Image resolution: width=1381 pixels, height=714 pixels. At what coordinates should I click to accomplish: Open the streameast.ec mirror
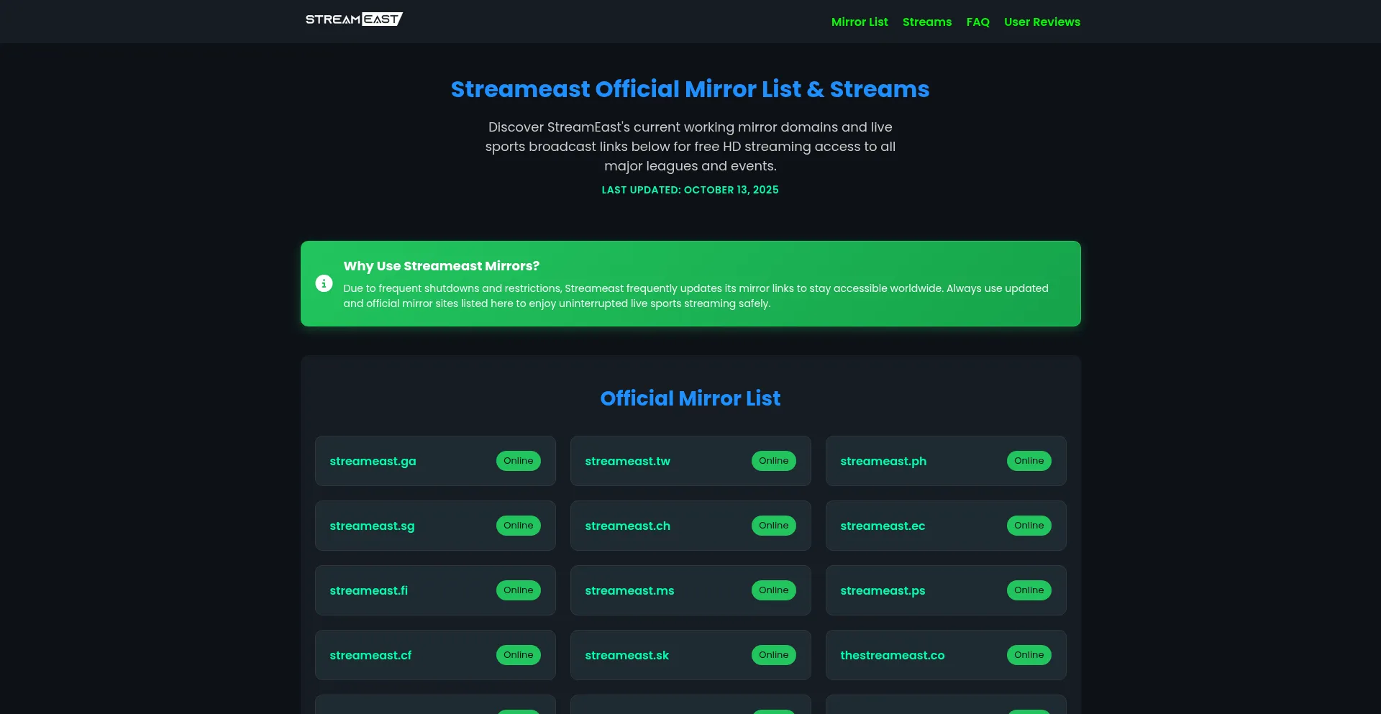point(883,526)
